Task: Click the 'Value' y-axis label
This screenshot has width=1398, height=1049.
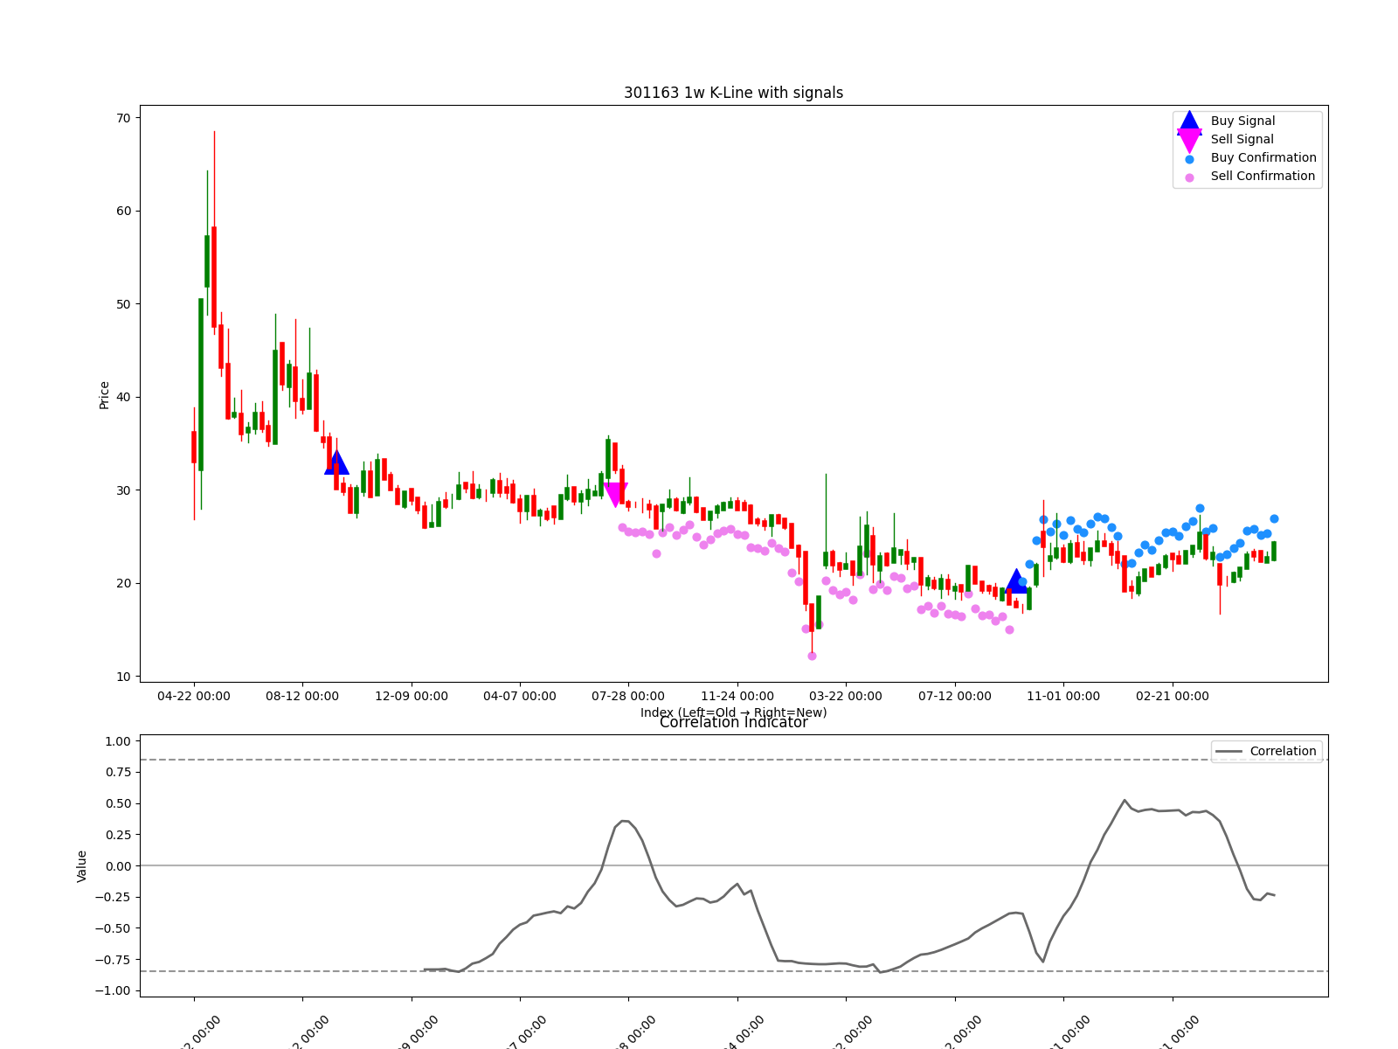Action: tap(81, 865)
